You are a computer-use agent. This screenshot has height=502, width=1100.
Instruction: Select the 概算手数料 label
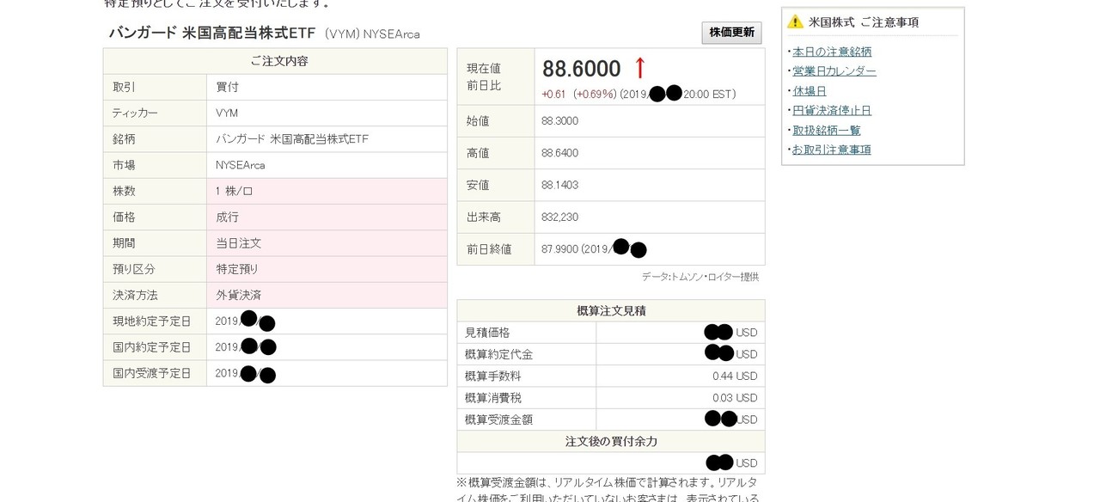[493, 376]
